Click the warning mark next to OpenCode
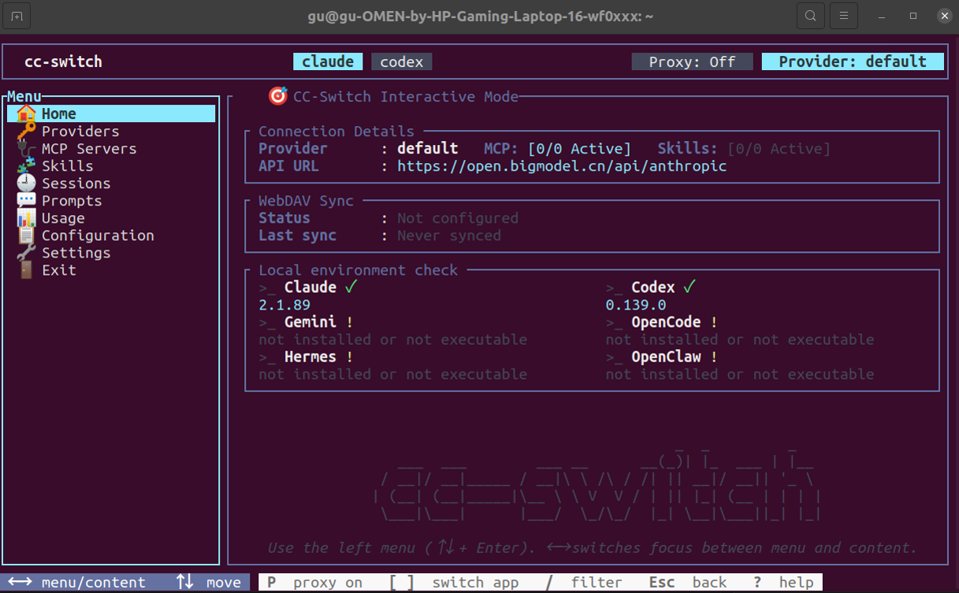The image size is (959, 593). (714, 322)
